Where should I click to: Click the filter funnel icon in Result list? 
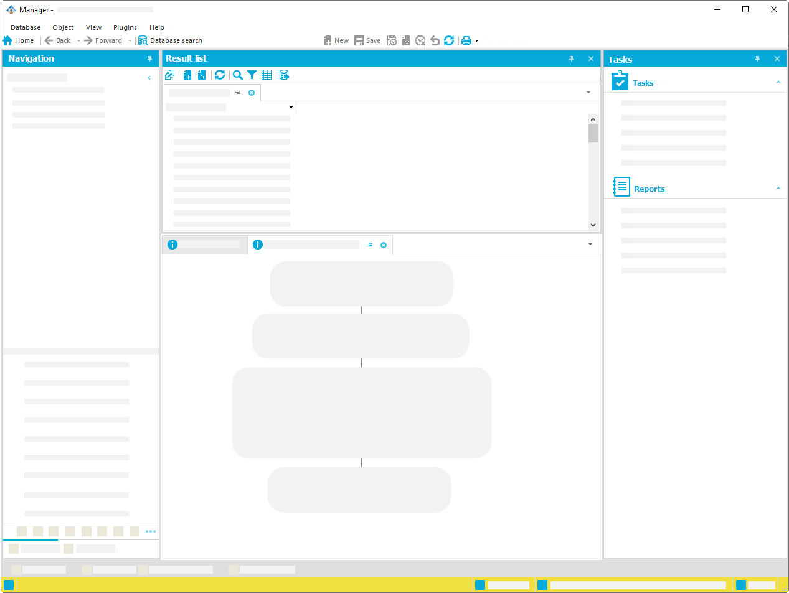tap(252, 75)
